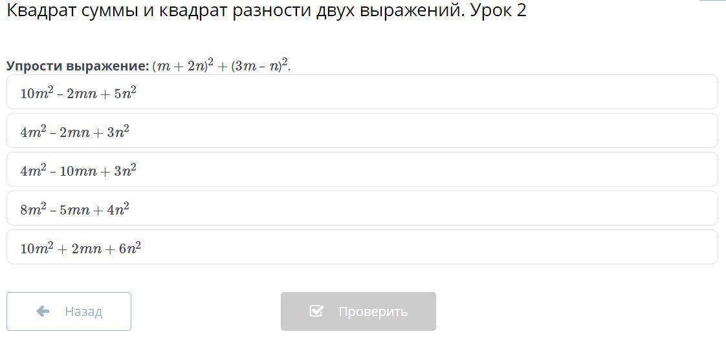The image size is (726, 347).
Task: Click the 5n² term in the first answer
Action: (x=125, y=93)
